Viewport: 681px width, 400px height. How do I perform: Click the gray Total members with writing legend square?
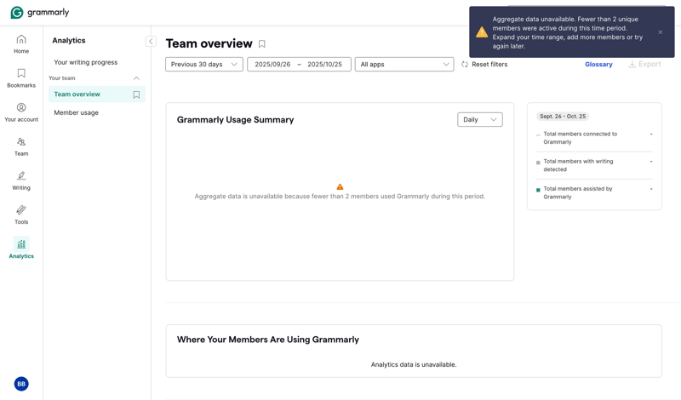pyautogui.click(x=538, y=163)
